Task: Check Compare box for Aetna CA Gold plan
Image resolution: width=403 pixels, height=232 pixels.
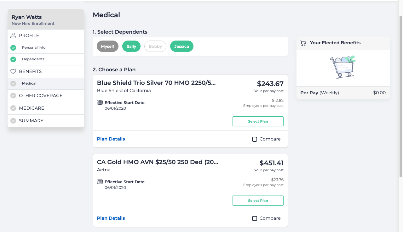Action: 255,218
